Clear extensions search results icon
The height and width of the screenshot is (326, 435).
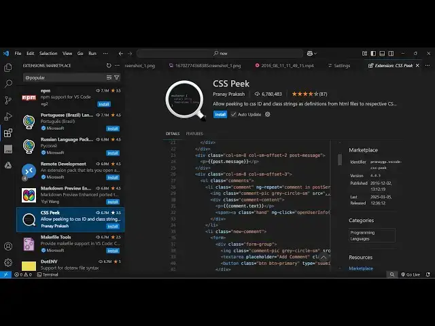(109, 77)
